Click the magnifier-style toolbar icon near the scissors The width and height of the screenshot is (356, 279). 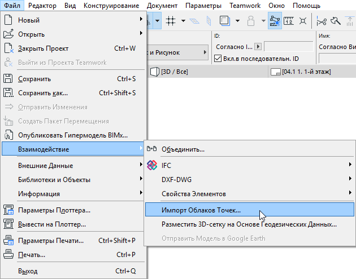point(336,21)
